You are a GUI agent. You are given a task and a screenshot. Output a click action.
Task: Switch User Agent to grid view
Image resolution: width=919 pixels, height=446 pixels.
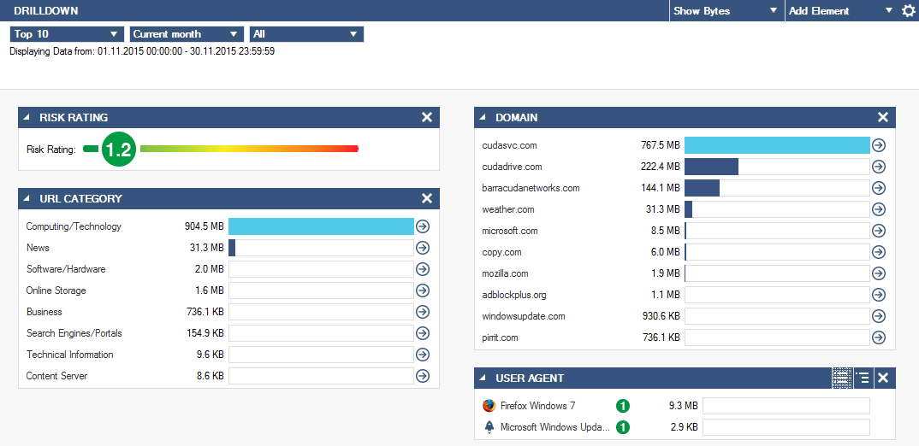click(842, 379)
